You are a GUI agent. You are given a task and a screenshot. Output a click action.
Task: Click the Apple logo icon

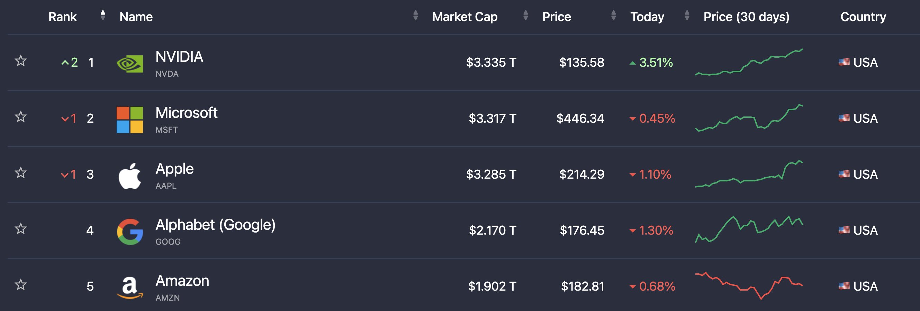pos(130,176)
